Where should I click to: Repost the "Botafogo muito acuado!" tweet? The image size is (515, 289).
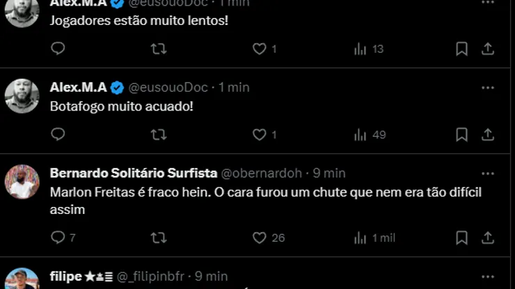pos(159,134)
